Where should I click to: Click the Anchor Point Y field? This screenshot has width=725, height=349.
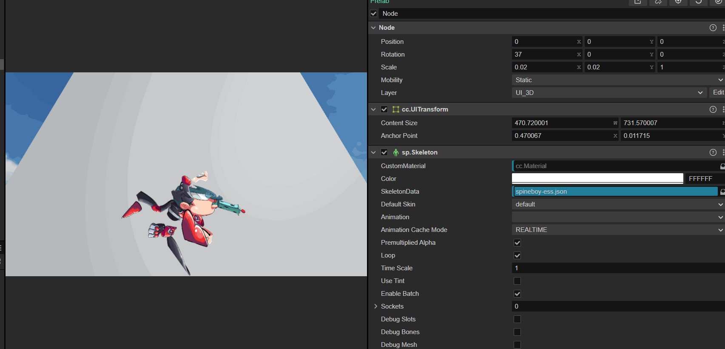click(673, 136)
